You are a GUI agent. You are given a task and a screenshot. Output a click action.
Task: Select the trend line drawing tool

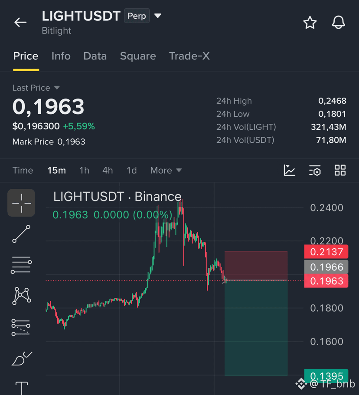point(21,234)
